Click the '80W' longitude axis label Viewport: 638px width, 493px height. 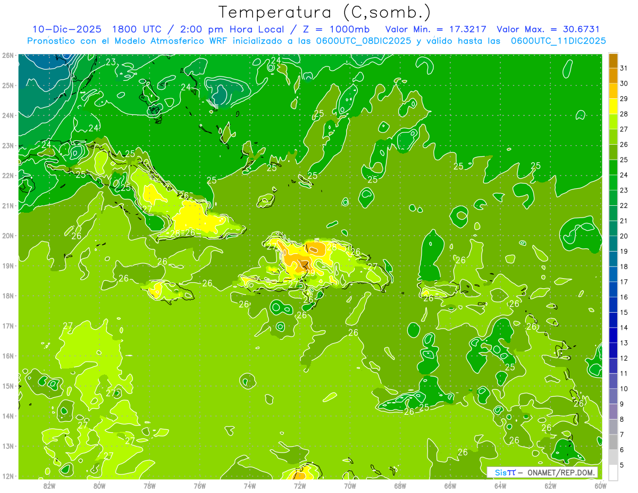tap(99, 486)
